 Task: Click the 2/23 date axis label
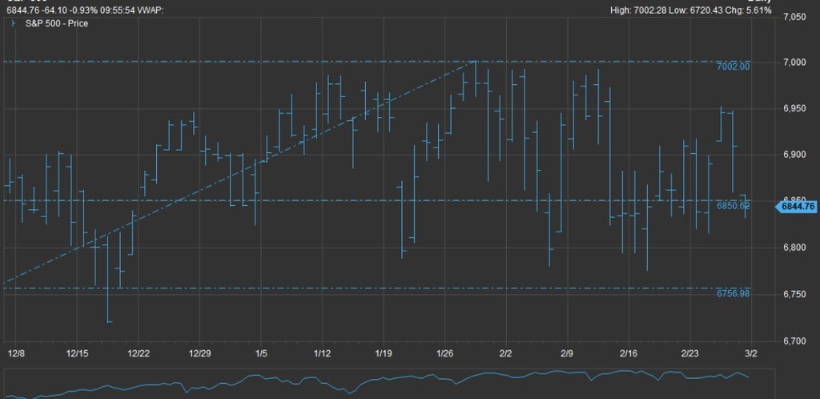tap(689, 353)
